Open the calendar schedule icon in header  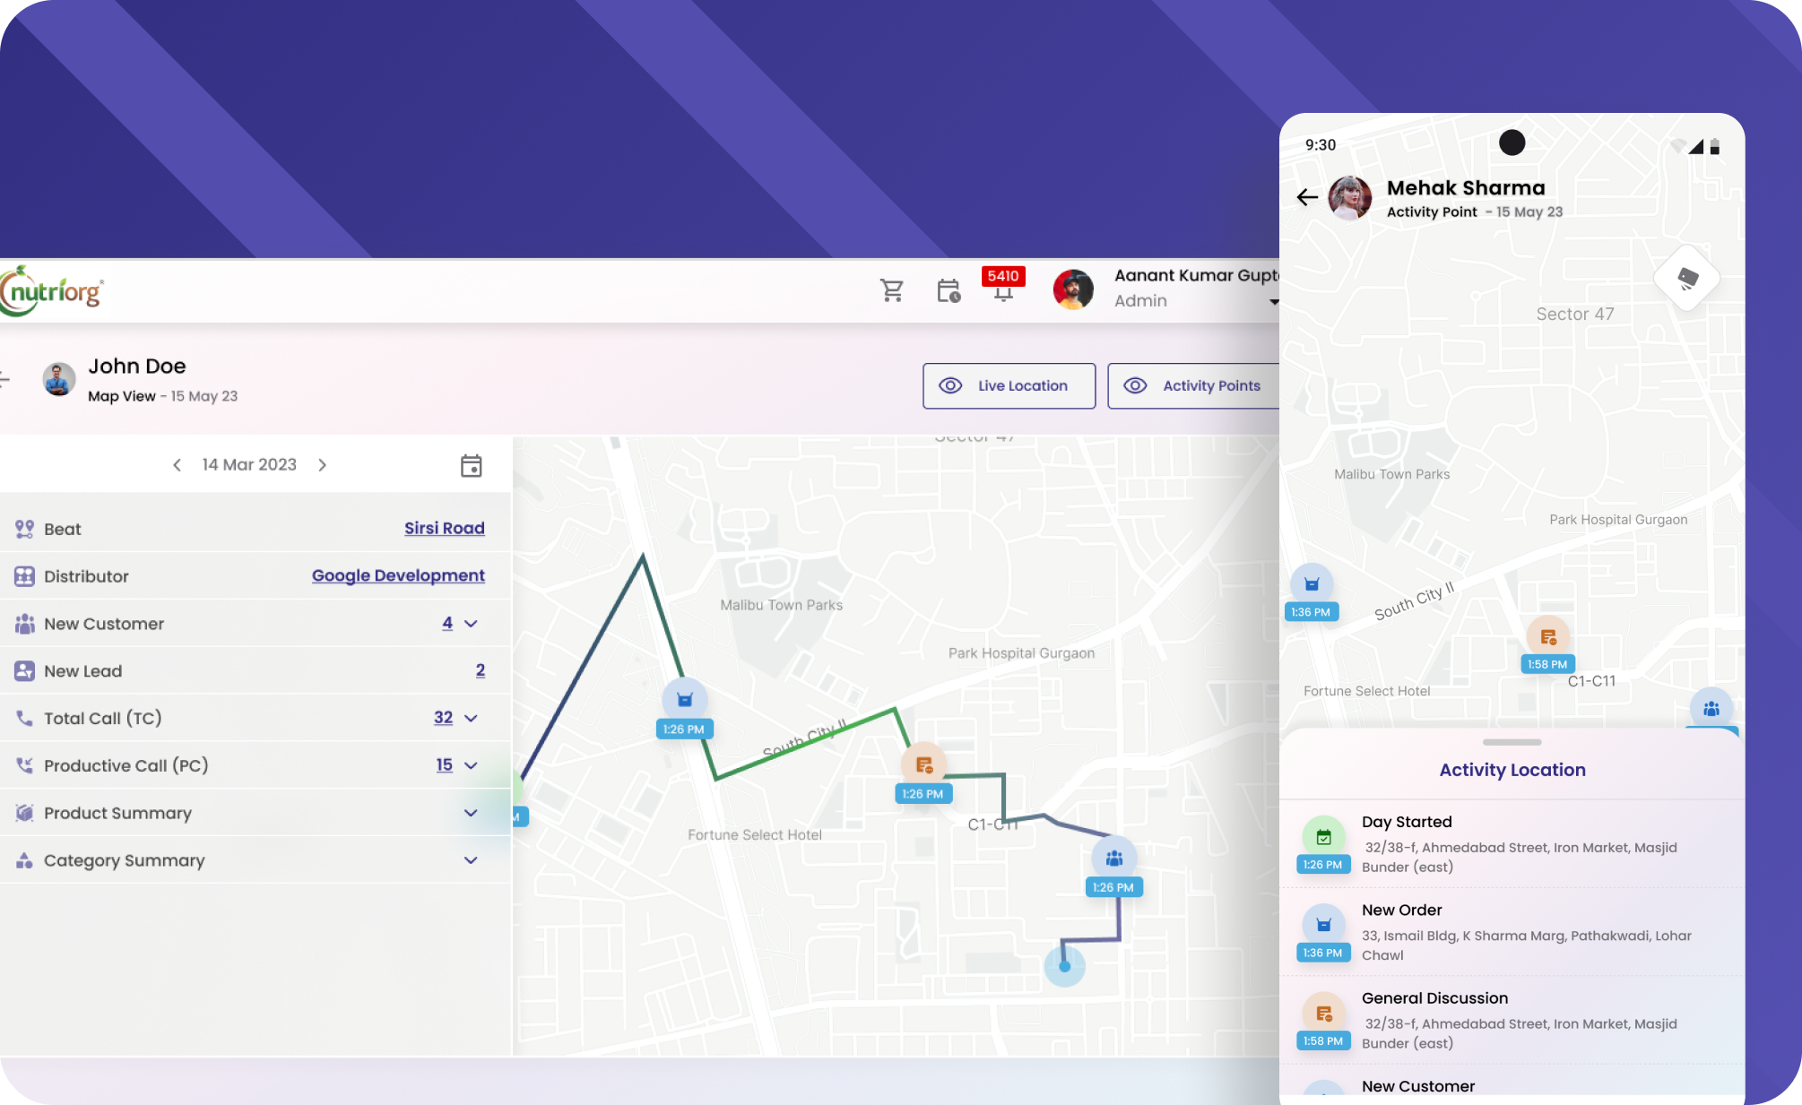click(949, 290)
